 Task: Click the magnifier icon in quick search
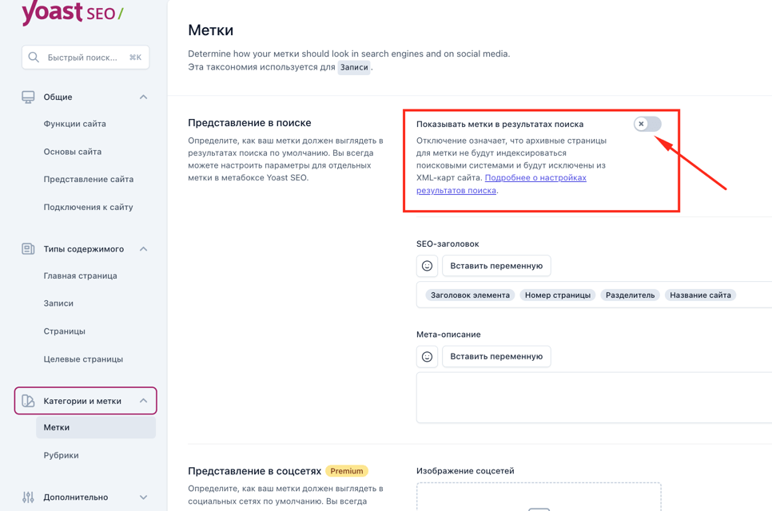34,57
